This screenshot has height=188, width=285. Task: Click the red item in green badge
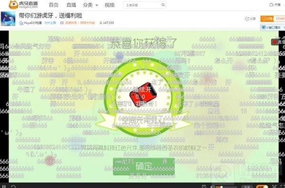[x=143, y=94]
